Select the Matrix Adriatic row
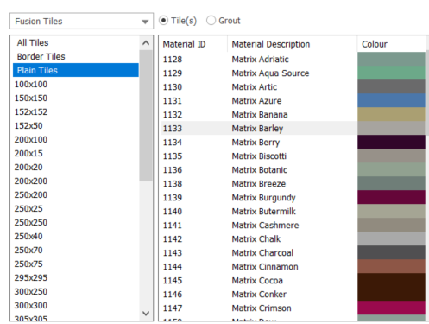 (293, 59)
